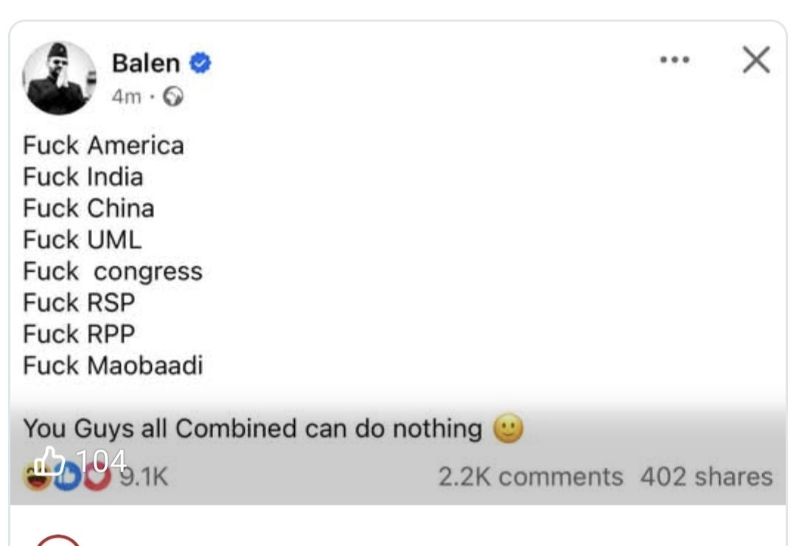Open the Balen profile name link

146,63
